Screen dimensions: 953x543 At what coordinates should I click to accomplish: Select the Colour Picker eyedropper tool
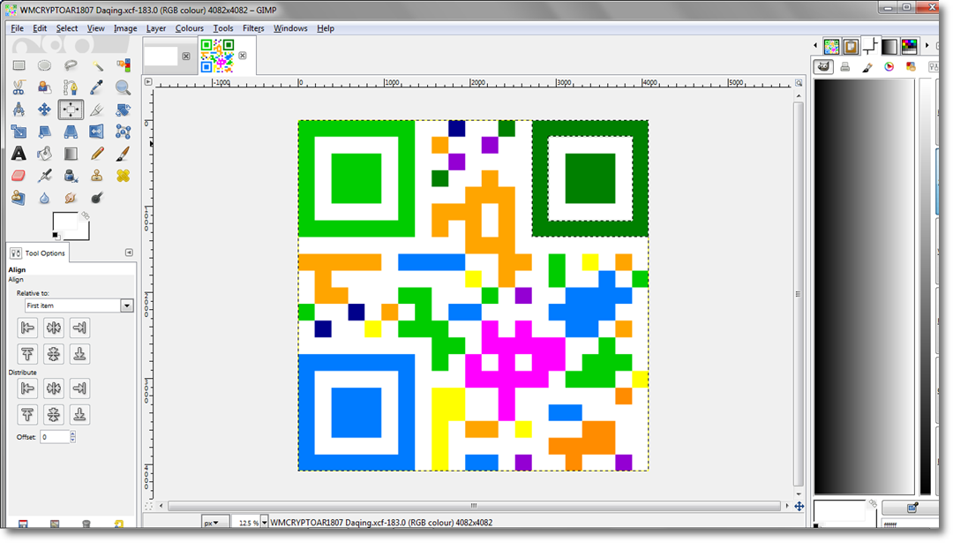click(x=97, y=87)
